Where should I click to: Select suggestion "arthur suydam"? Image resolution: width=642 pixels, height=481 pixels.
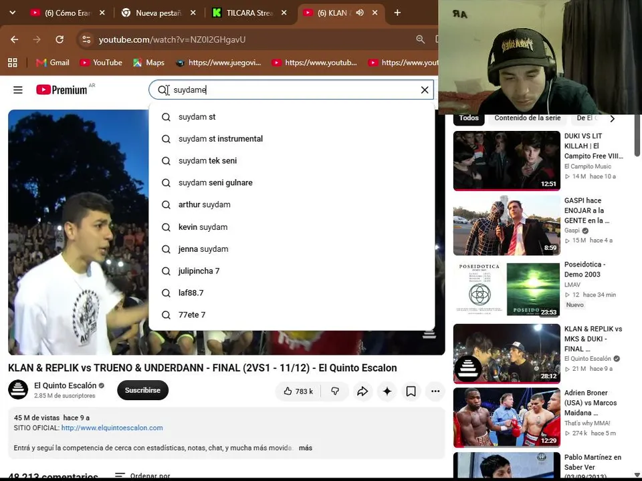click(292, 205)
